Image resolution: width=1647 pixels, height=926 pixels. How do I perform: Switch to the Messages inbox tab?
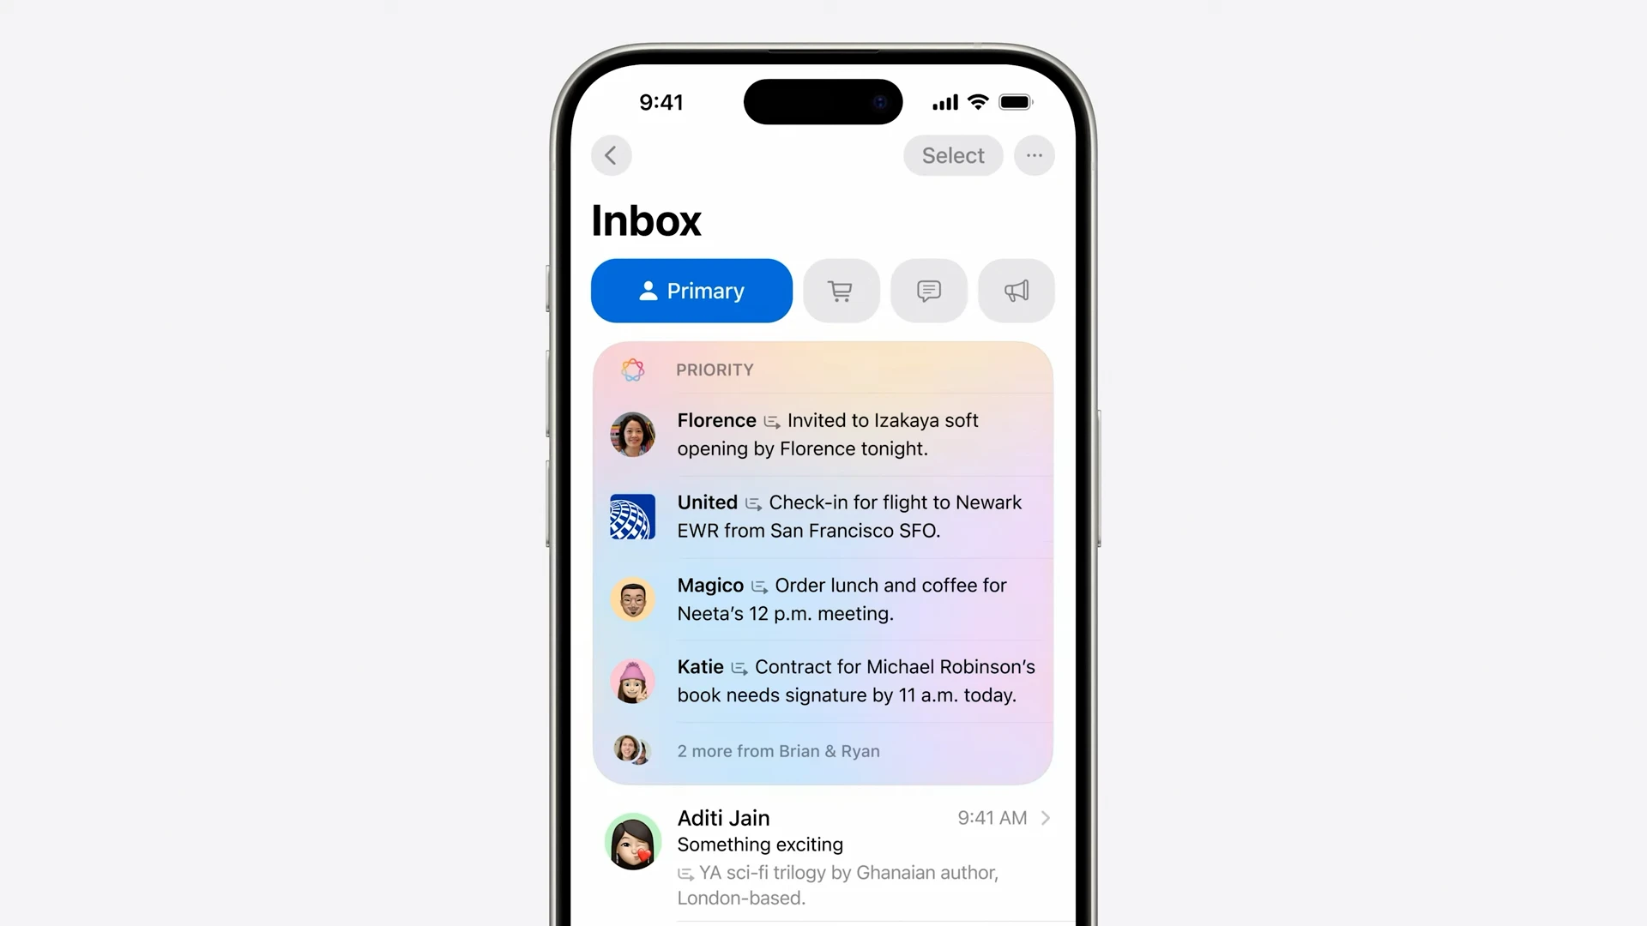pos(927,291)
